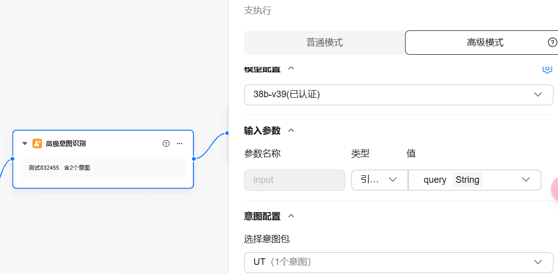This screenshot has height=274, width=558.
Task: Collapse the 输入参数 section
Action: pyautogui.click(x=291, y=130)
